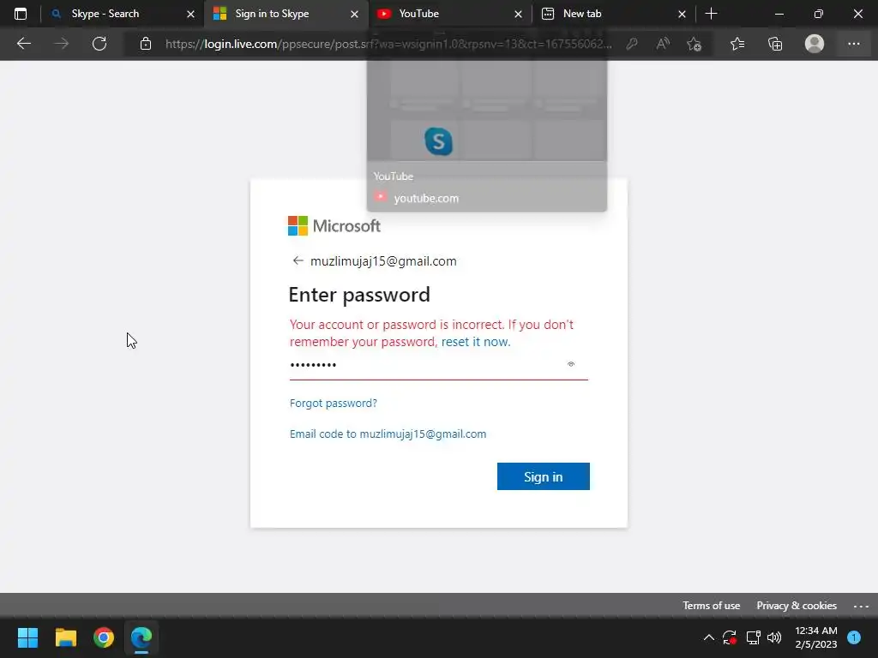The image size is (878, 658).
Task: Close the Sign in to Skype tab
Action: pyautogui.click(x=354, y=14)
